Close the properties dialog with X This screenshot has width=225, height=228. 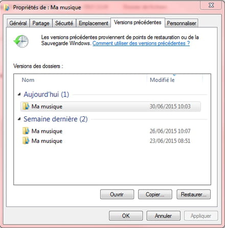[211, 5]
